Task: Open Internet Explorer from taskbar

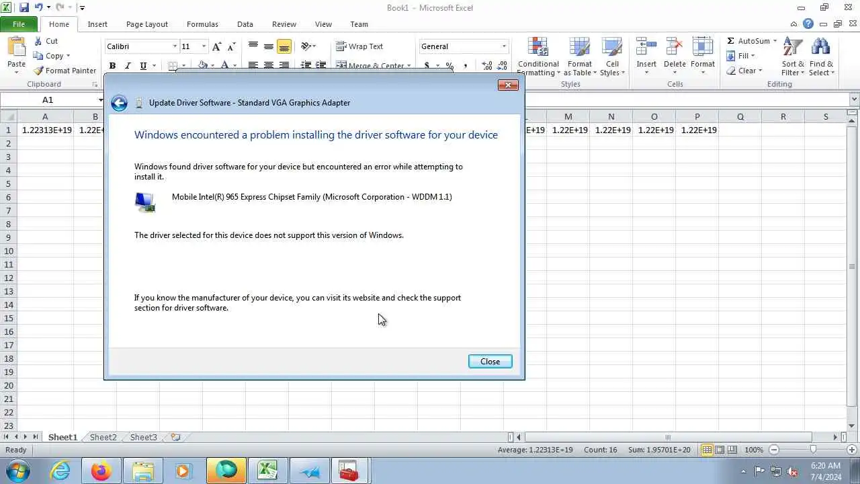Action: [60, 471]
